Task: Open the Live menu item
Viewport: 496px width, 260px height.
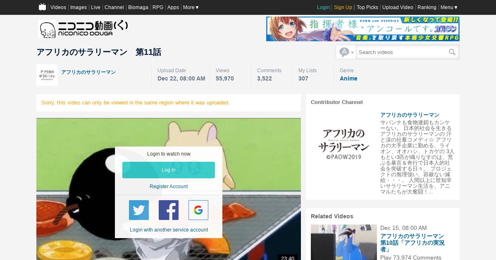Action: click(95, 7)
